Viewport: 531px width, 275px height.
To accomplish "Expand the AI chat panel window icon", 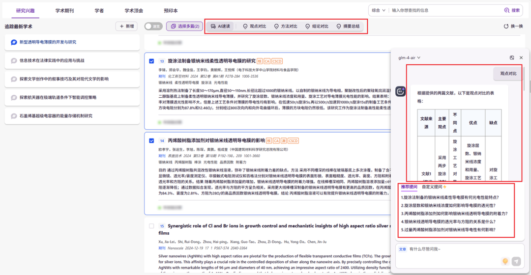I will point(512,57).
